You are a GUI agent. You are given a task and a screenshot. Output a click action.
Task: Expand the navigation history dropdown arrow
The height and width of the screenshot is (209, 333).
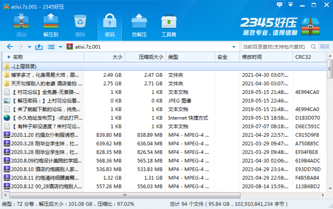pyautogui.click(x=29, y=47)
